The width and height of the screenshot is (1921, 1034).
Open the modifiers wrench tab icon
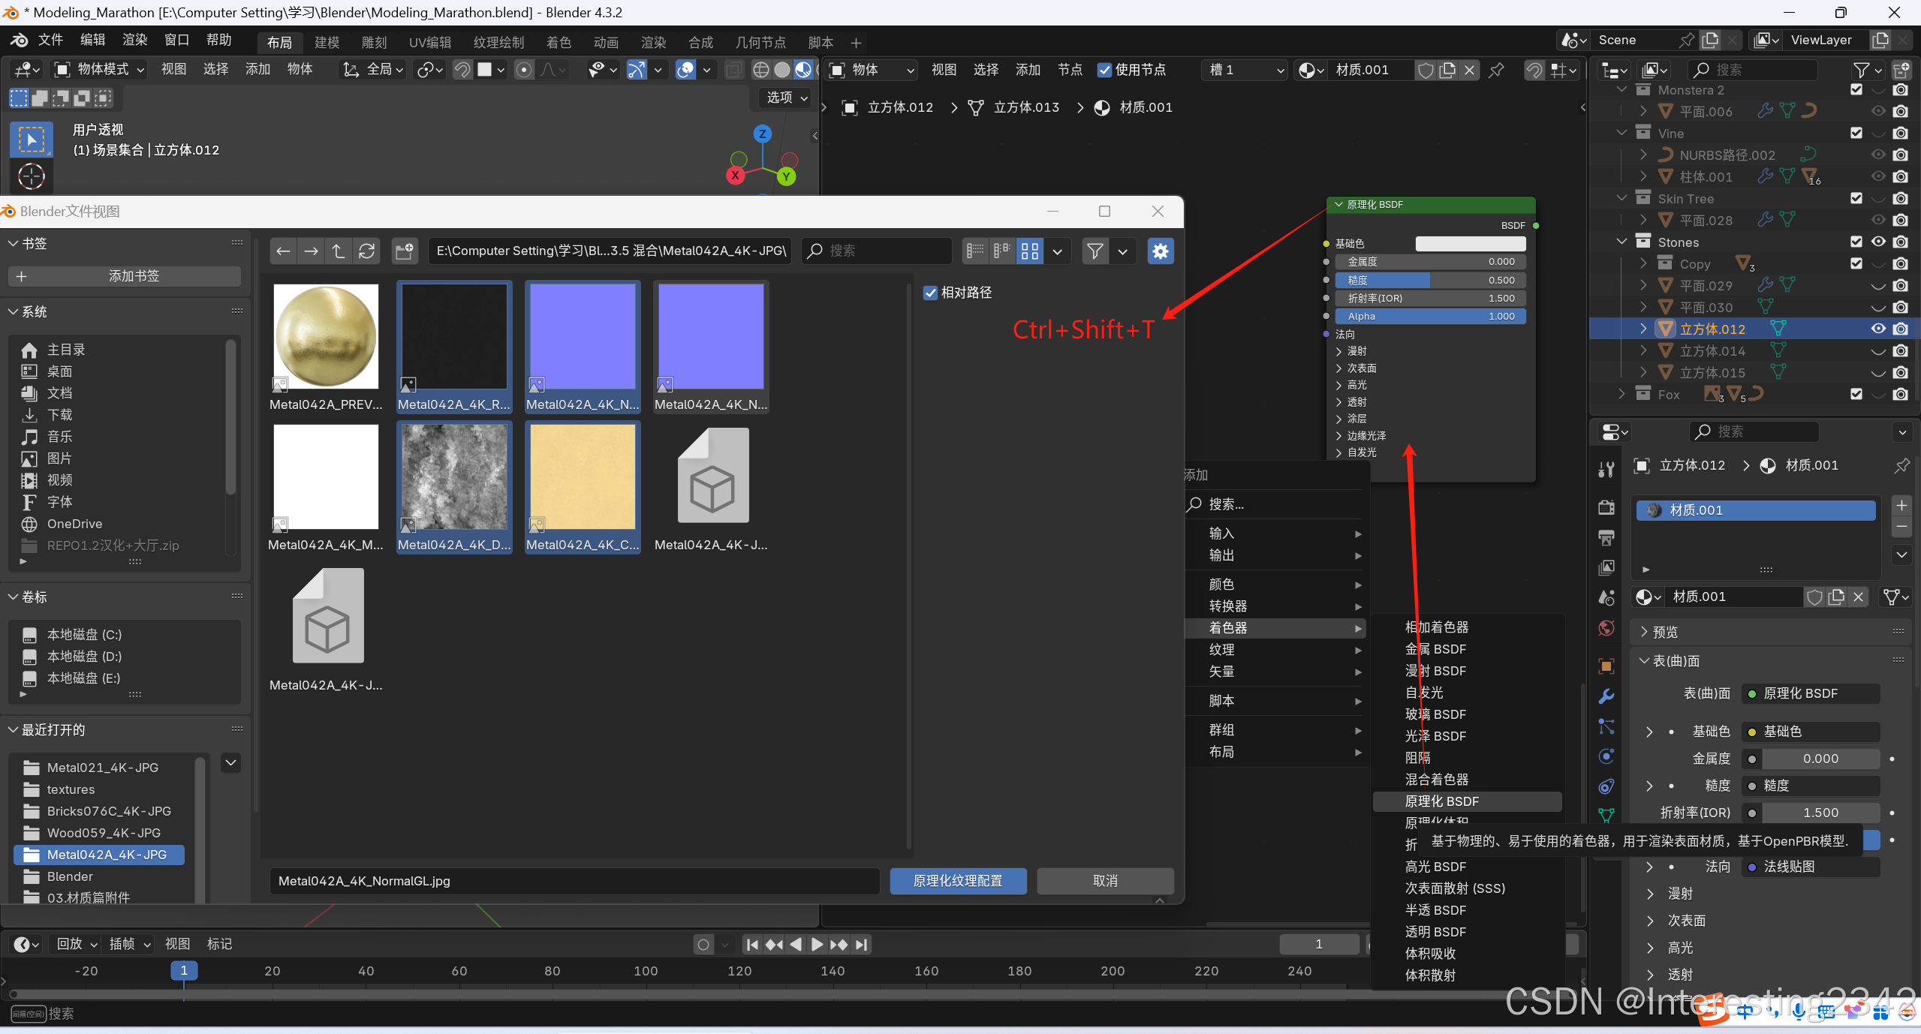(1606, 696)
